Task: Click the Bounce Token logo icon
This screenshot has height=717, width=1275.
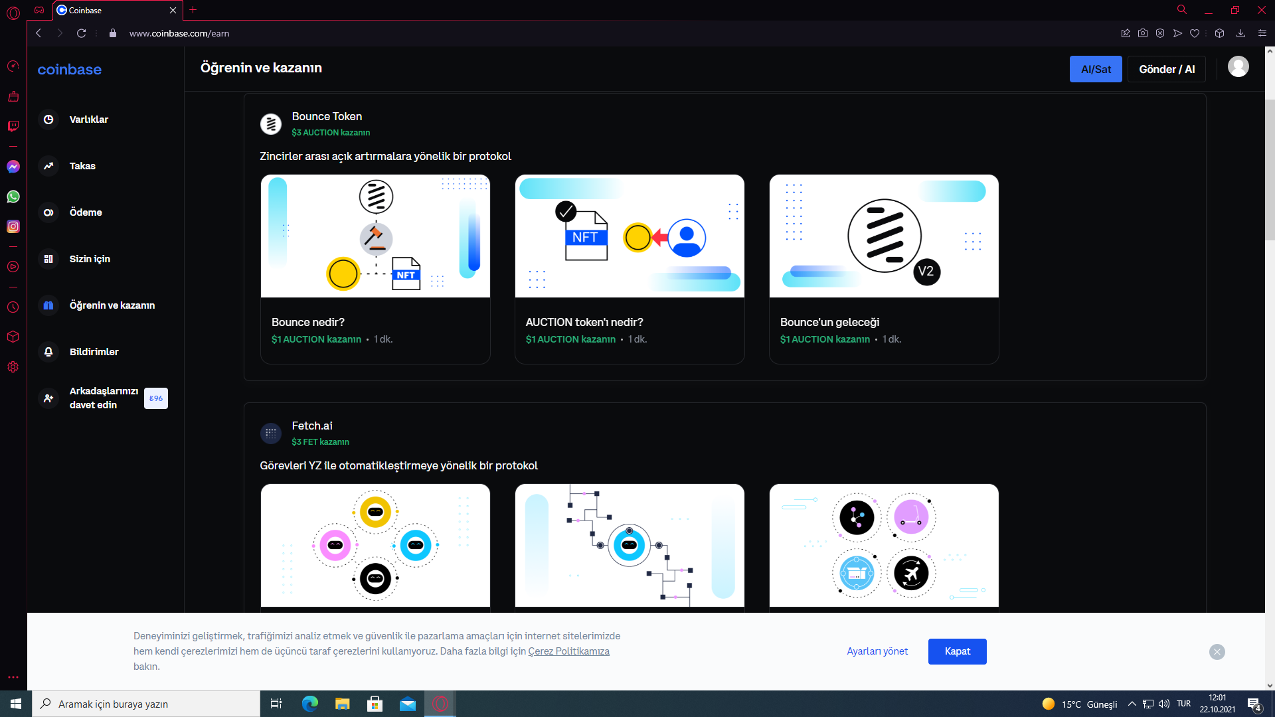Action: click(x=271, y=123)
